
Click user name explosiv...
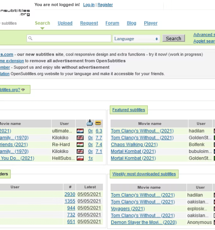197,209
